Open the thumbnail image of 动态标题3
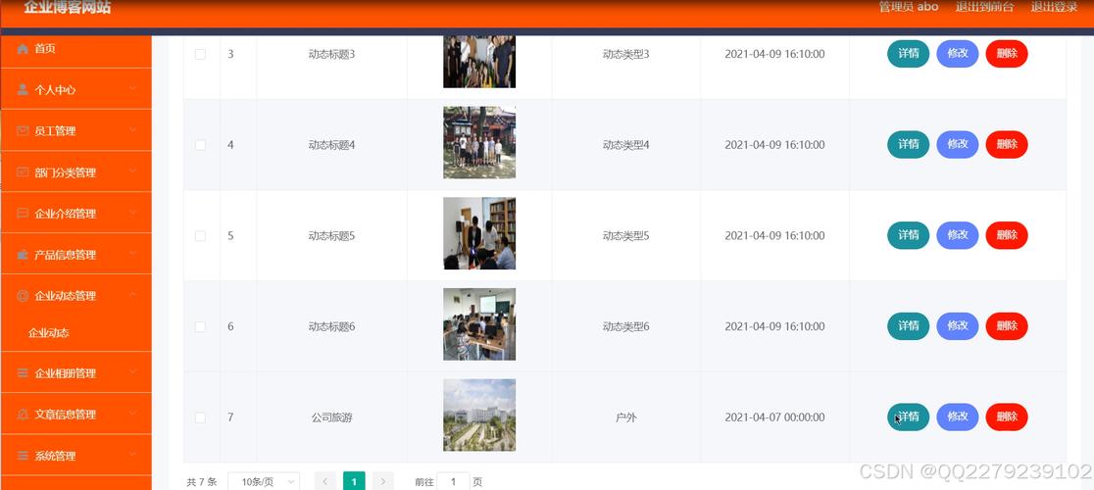This screenshot has width=1094, height=490. 479,62
